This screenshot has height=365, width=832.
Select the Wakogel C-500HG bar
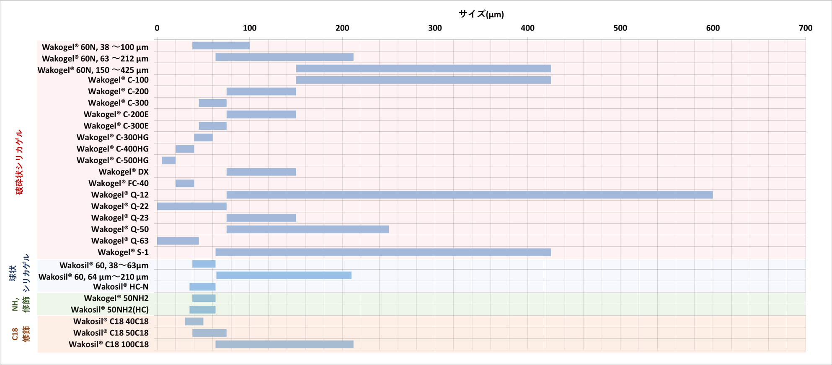coord(168,160)
